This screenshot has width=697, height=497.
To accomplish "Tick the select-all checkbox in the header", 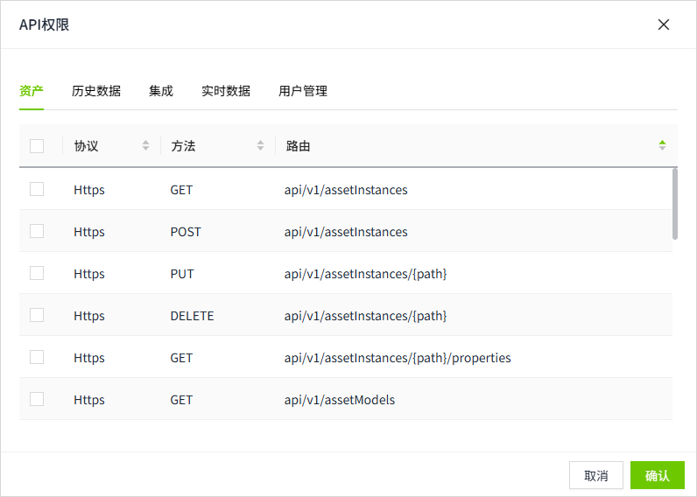I will pos(37,146).
